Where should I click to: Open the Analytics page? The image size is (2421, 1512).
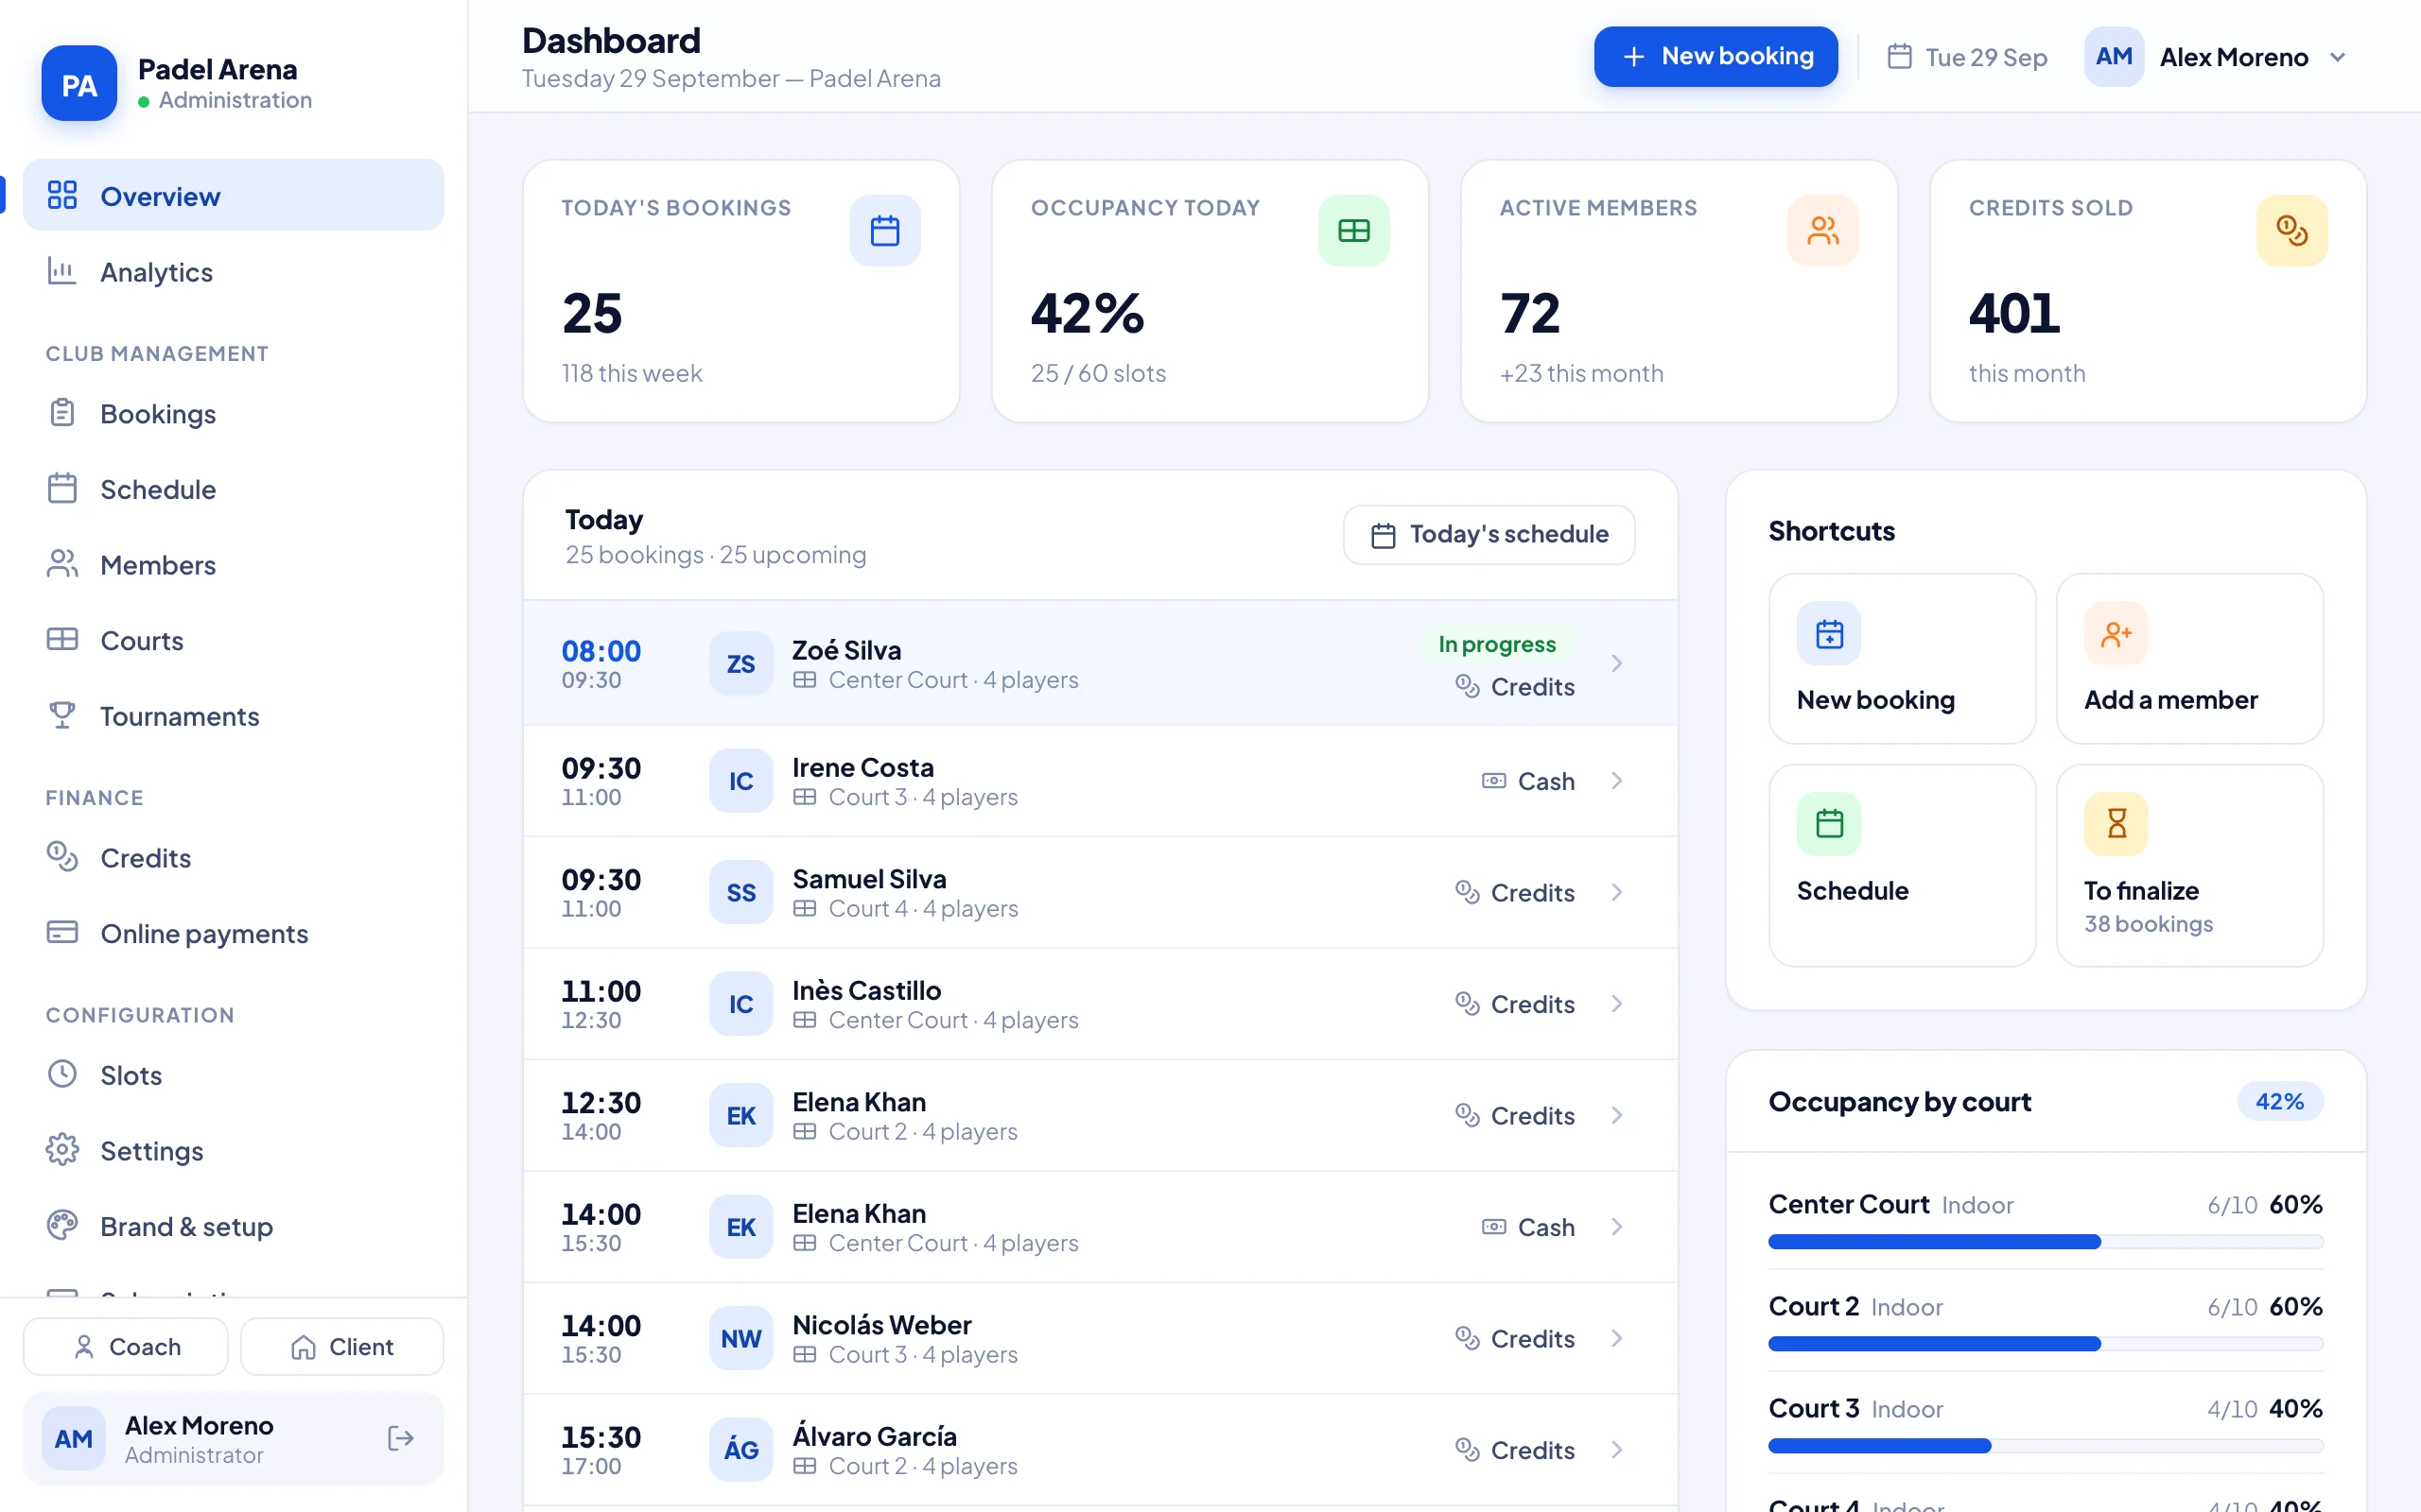(233, 272)
